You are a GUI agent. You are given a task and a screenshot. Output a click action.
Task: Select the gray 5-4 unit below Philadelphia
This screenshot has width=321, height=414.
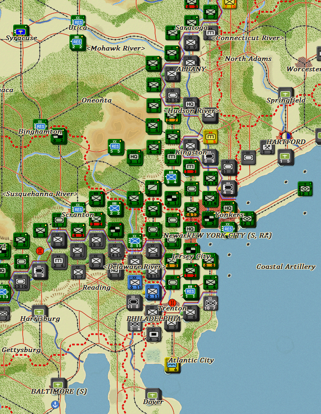(135, 325)
